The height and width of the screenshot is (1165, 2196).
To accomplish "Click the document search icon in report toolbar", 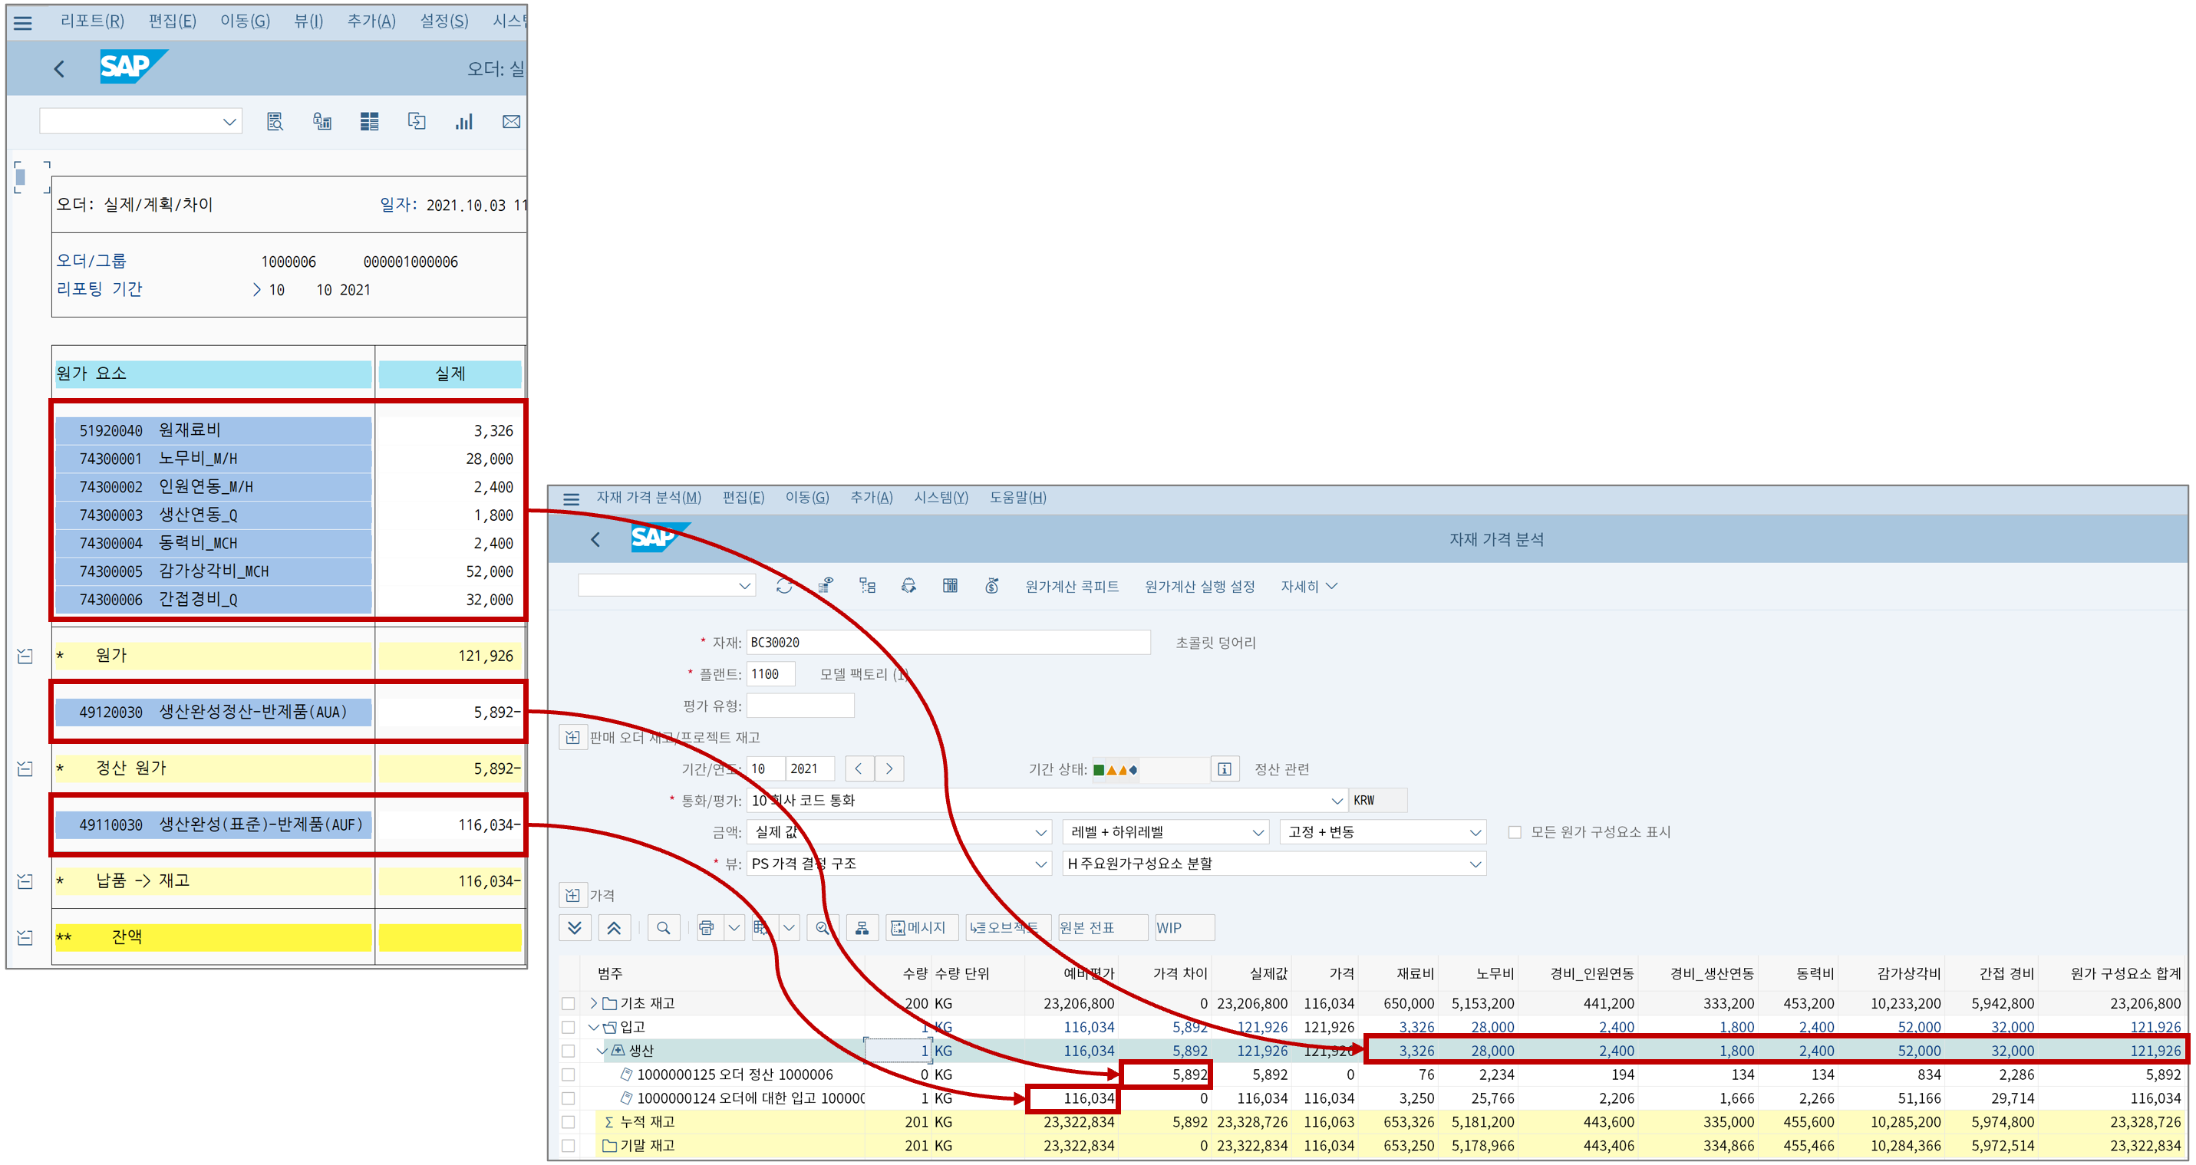I will pyautogui.click(x=275, y=122).
